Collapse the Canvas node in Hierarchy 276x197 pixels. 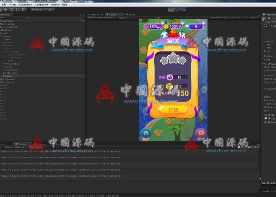(1, 36)
